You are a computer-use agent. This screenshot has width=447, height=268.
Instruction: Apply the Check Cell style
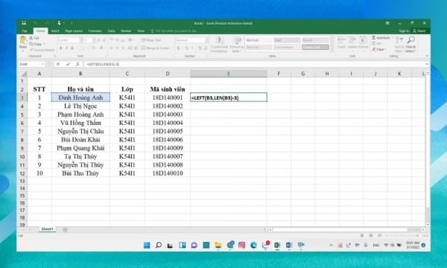315,48
